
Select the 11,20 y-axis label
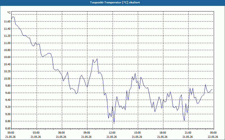pyautogui.click(x=7, y=36)
